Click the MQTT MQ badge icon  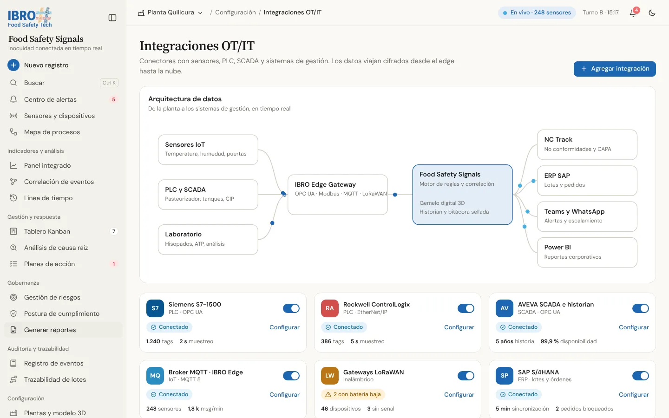(155, 376)
